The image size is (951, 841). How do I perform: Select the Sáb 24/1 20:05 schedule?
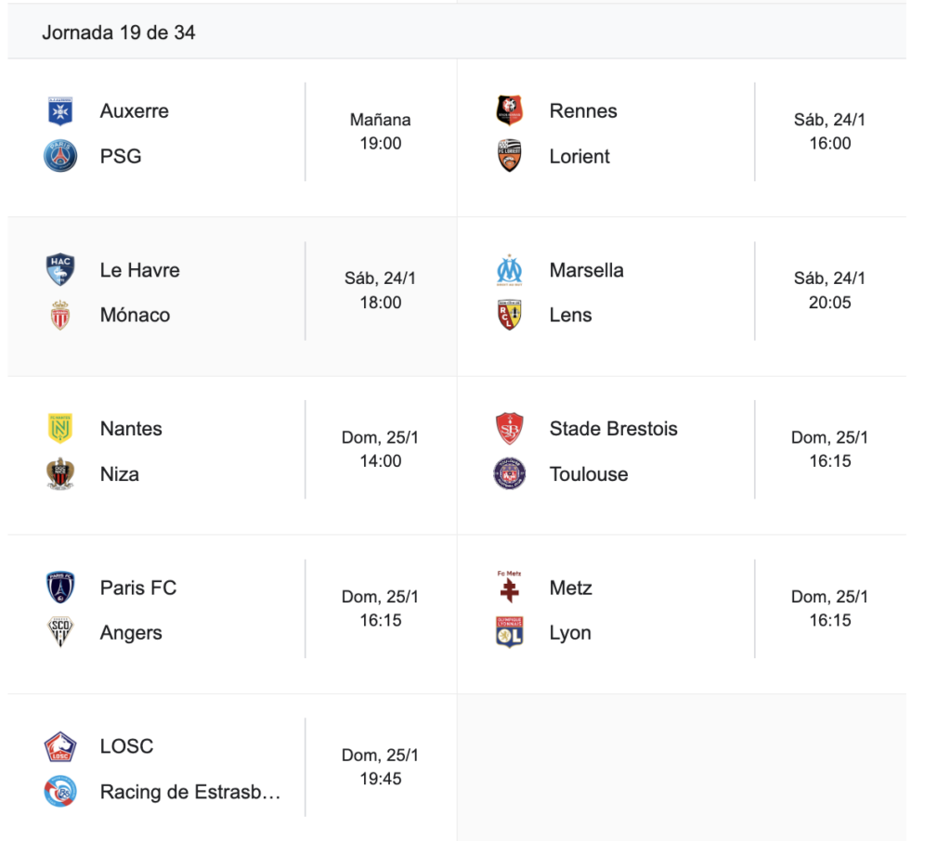click(x=829, y=291)
